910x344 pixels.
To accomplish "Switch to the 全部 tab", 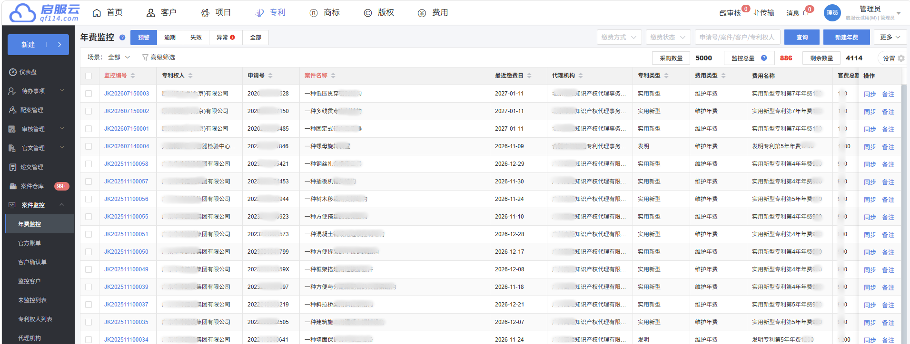I will tap(256, 38).
